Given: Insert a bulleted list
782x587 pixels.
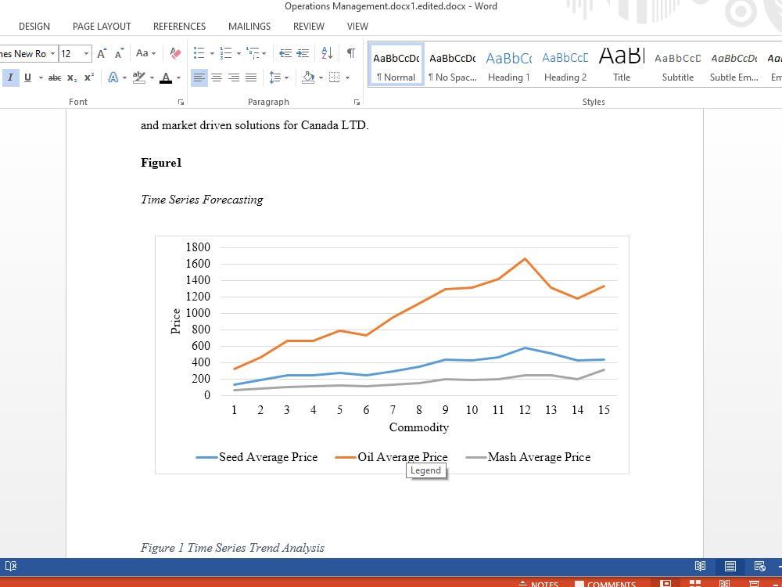Looking at the screenshot, I should pos(199,53).
